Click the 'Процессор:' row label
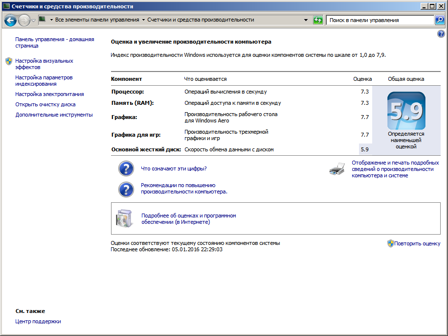Screen dimensions: 448x336 pos(128,92)
